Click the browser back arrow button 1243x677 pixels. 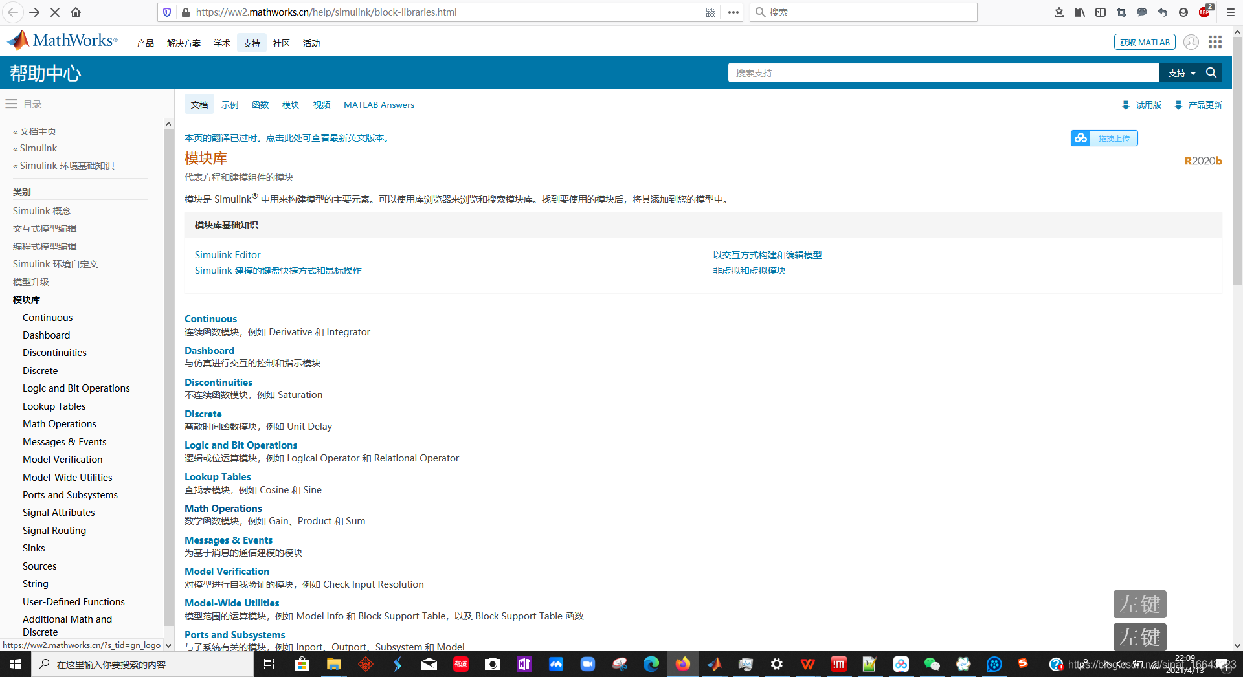tap(13, 12)
